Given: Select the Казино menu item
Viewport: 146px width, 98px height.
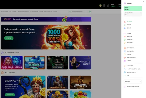Looking at the screenshot, I should (129, 22).
